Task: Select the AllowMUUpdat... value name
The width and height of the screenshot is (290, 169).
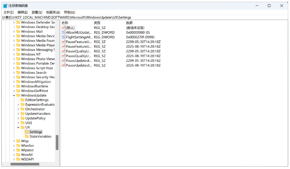Action: point(79,32)
